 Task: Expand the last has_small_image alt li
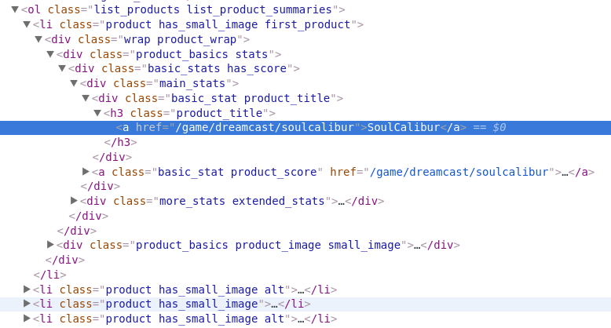pyautogui.click(x=27, y=319)
